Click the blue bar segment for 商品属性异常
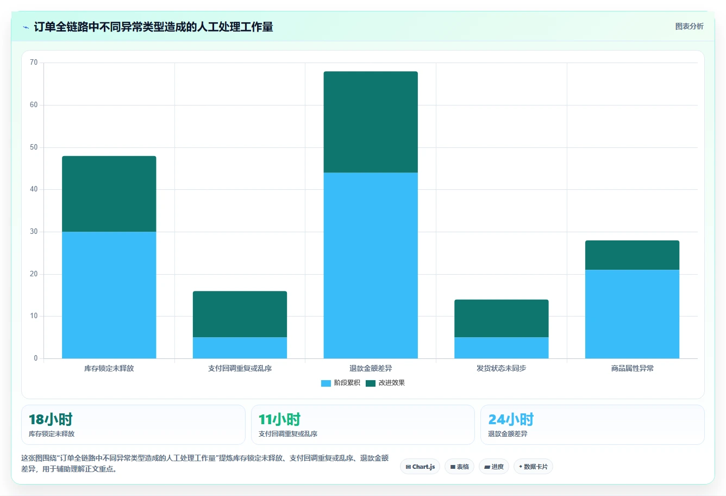Viewport: 726px width, 496px height. [x=632, y=314]
